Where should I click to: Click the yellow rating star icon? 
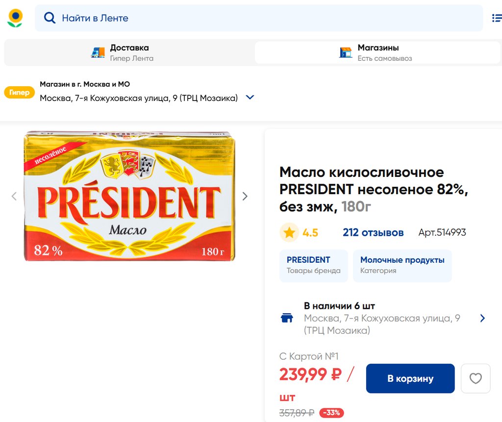[x=289, y=232]
